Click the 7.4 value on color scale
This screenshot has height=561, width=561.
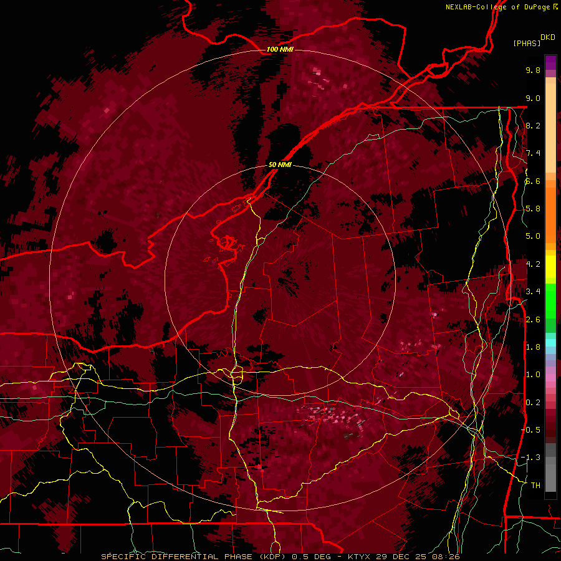533,153
